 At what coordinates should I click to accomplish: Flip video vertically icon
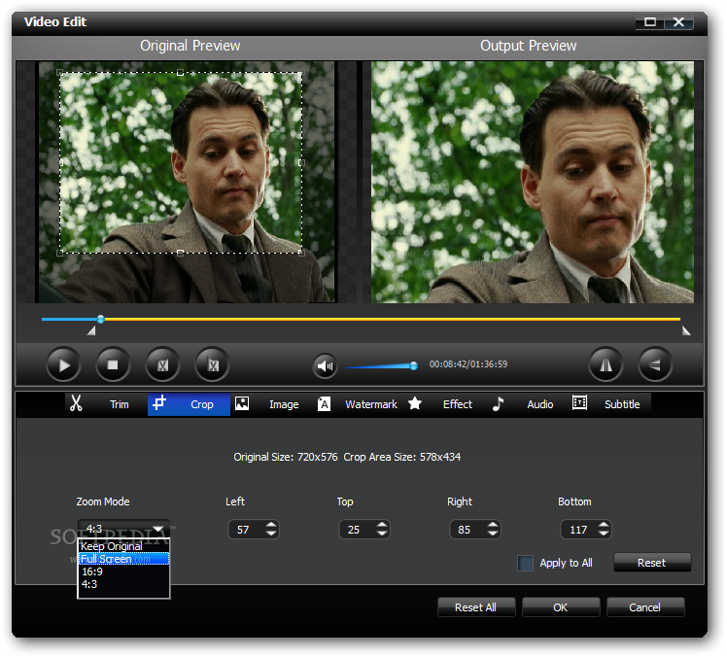(x=655, y=365)
